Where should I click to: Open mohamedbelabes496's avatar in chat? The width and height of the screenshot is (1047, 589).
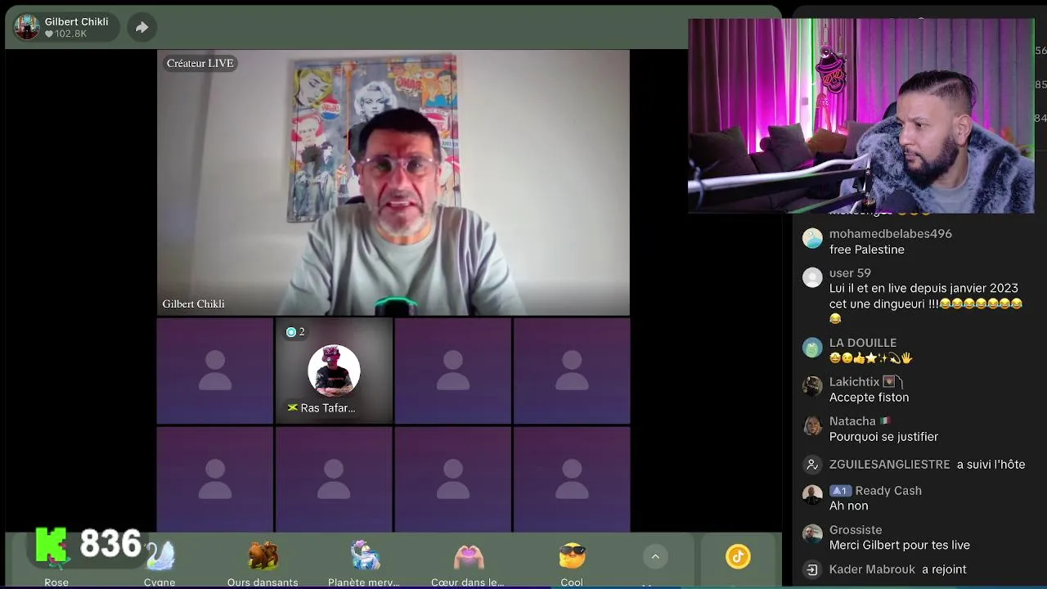tap(812, 238)
